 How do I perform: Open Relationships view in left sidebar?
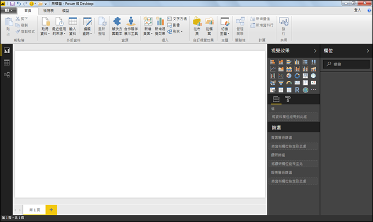tap(7, 74)
